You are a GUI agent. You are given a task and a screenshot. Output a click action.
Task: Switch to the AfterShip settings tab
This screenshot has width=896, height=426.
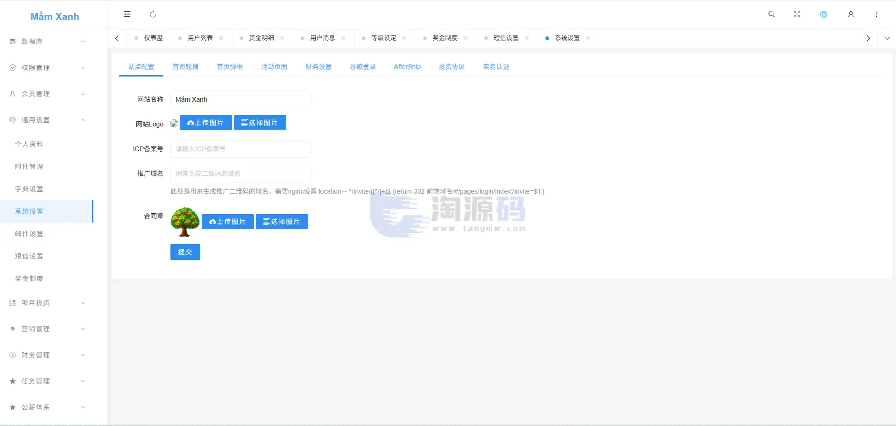point(407,67)
